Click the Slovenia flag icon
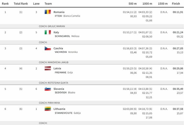Screen dimensions: 184x125 (x=48, y=89)
